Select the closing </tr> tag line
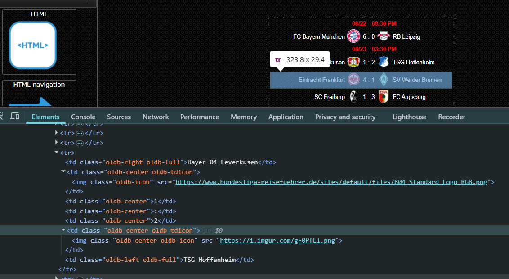Viewport: 509px width, 279px height. pyautogui.click(x=67, y=269)
